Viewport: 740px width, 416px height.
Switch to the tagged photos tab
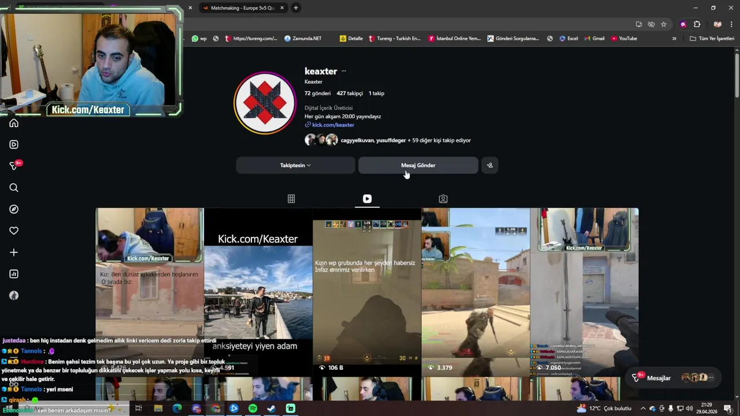pos(443,199)
